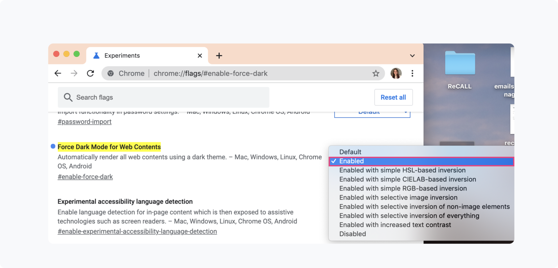Bookmark this page with the star icon
Viewport: 558px width, 268px height.
(x=376, y=74)
